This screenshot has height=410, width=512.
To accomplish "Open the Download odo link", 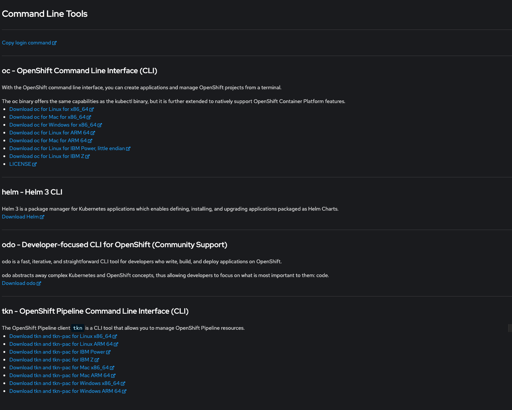I will 19,283.
